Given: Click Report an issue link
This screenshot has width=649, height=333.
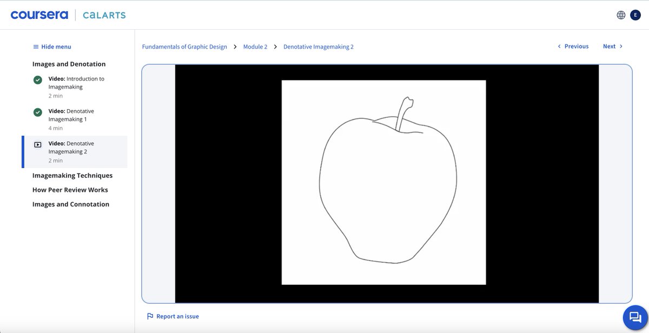Looking at the screenshot, I should (173, 316).
